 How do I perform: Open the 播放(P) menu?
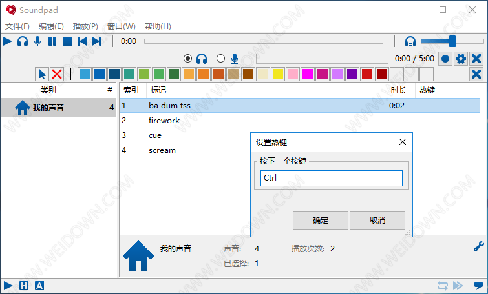click(x=85, y=26)
